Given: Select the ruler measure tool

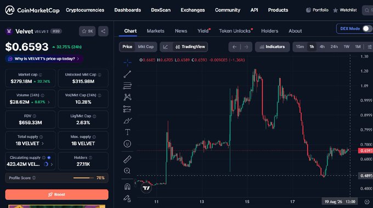Looking at the screenshot, I should tap(127, 159).
